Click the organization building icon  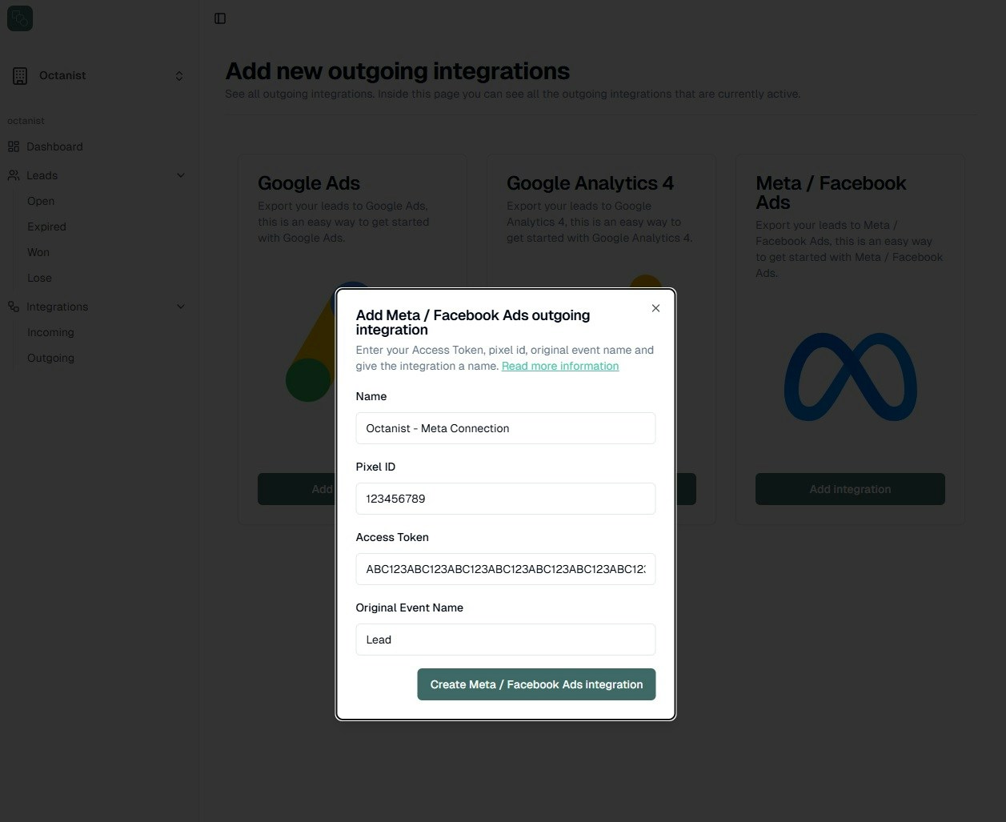coord(20,76)
